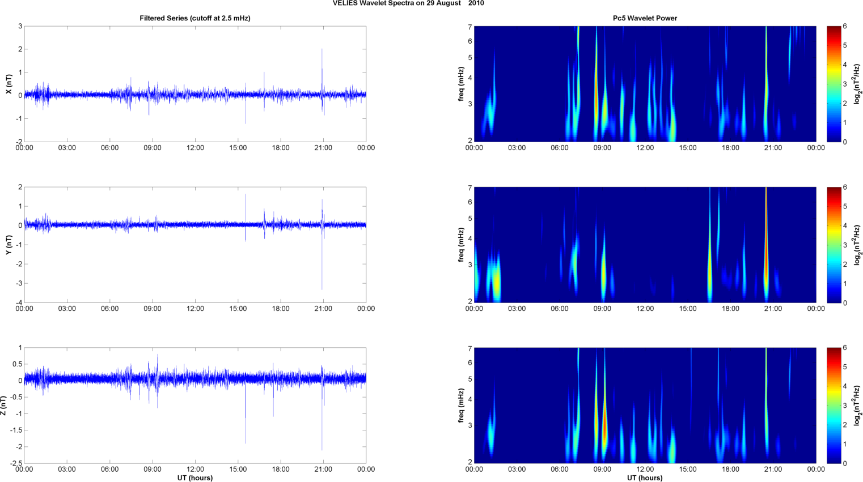
Task: Click 'UT (hours)' label under the bottom wavelet plot
Action: click(x=645, y=478)
